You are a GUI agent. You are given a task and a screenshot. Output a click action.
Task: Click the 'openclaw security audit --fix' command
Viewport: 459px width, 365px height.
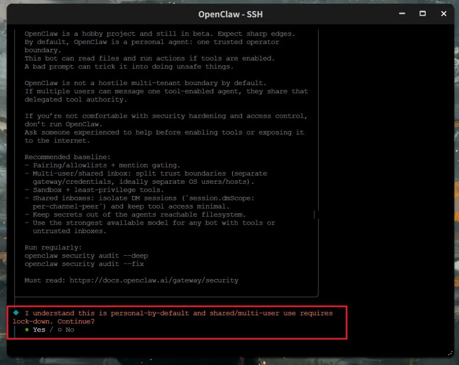tap(84, 264)
